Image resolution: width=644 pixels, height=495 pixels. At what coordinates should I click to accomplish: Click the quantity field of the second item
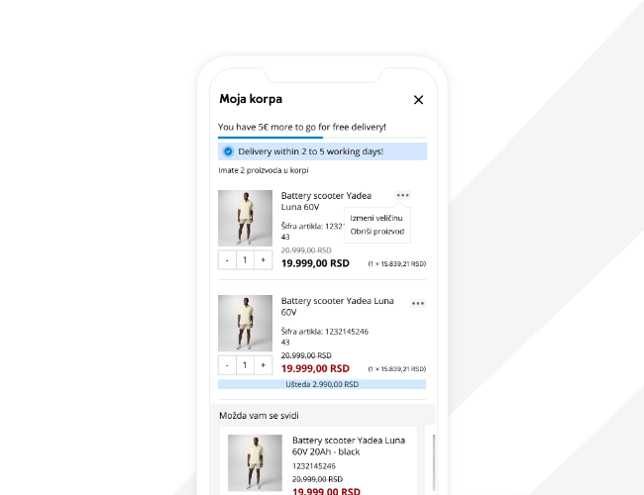pyautogui.click(x=245, y=365)
